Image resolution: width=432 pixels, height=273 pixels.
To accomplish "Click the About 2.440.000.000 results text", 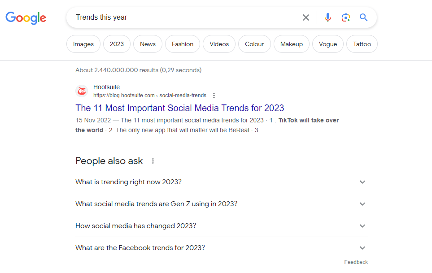I will coord(138,70).
